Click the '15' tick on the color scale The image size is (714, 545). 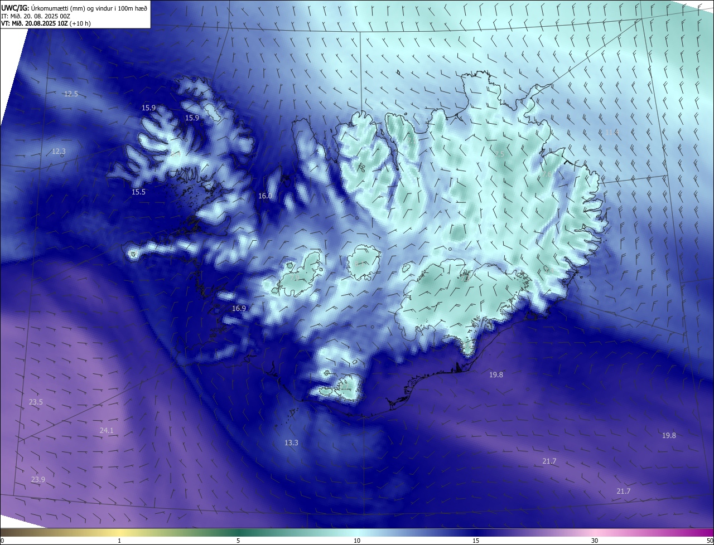click(476, 541)
